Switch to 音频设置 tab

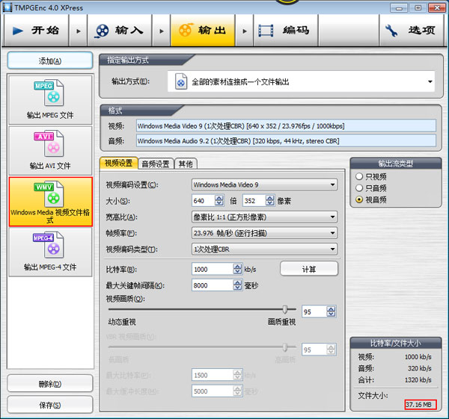156,164
